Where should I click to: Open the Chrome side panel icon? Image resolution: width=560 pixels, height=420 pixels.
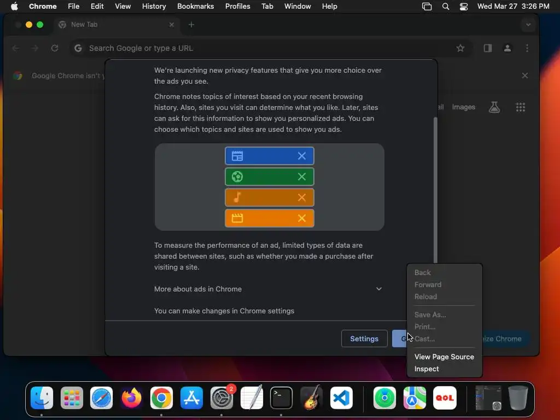point(487,48)
